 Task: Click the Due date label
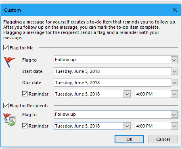[x=32, y=83]
